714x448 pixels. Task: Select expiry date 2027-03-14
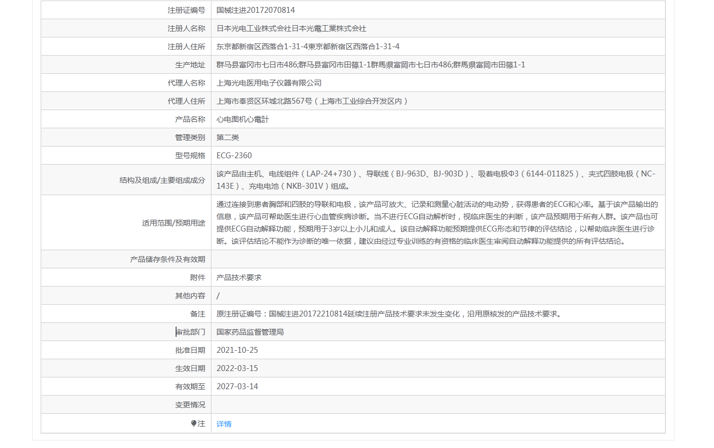237,387
